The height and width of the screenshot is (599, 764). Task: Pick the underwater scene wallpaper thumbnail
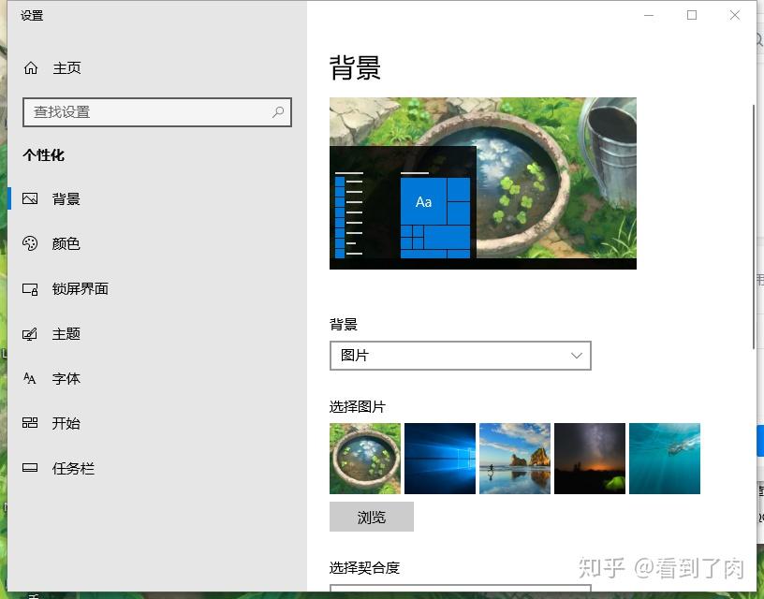[x=665, y=458]
